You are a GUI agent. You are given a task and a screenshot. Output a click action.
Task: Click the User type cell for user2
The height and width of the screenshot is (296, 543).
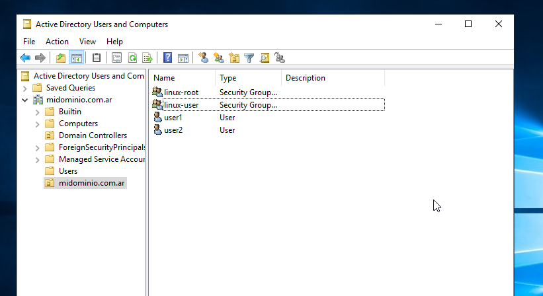click(227, 129)
